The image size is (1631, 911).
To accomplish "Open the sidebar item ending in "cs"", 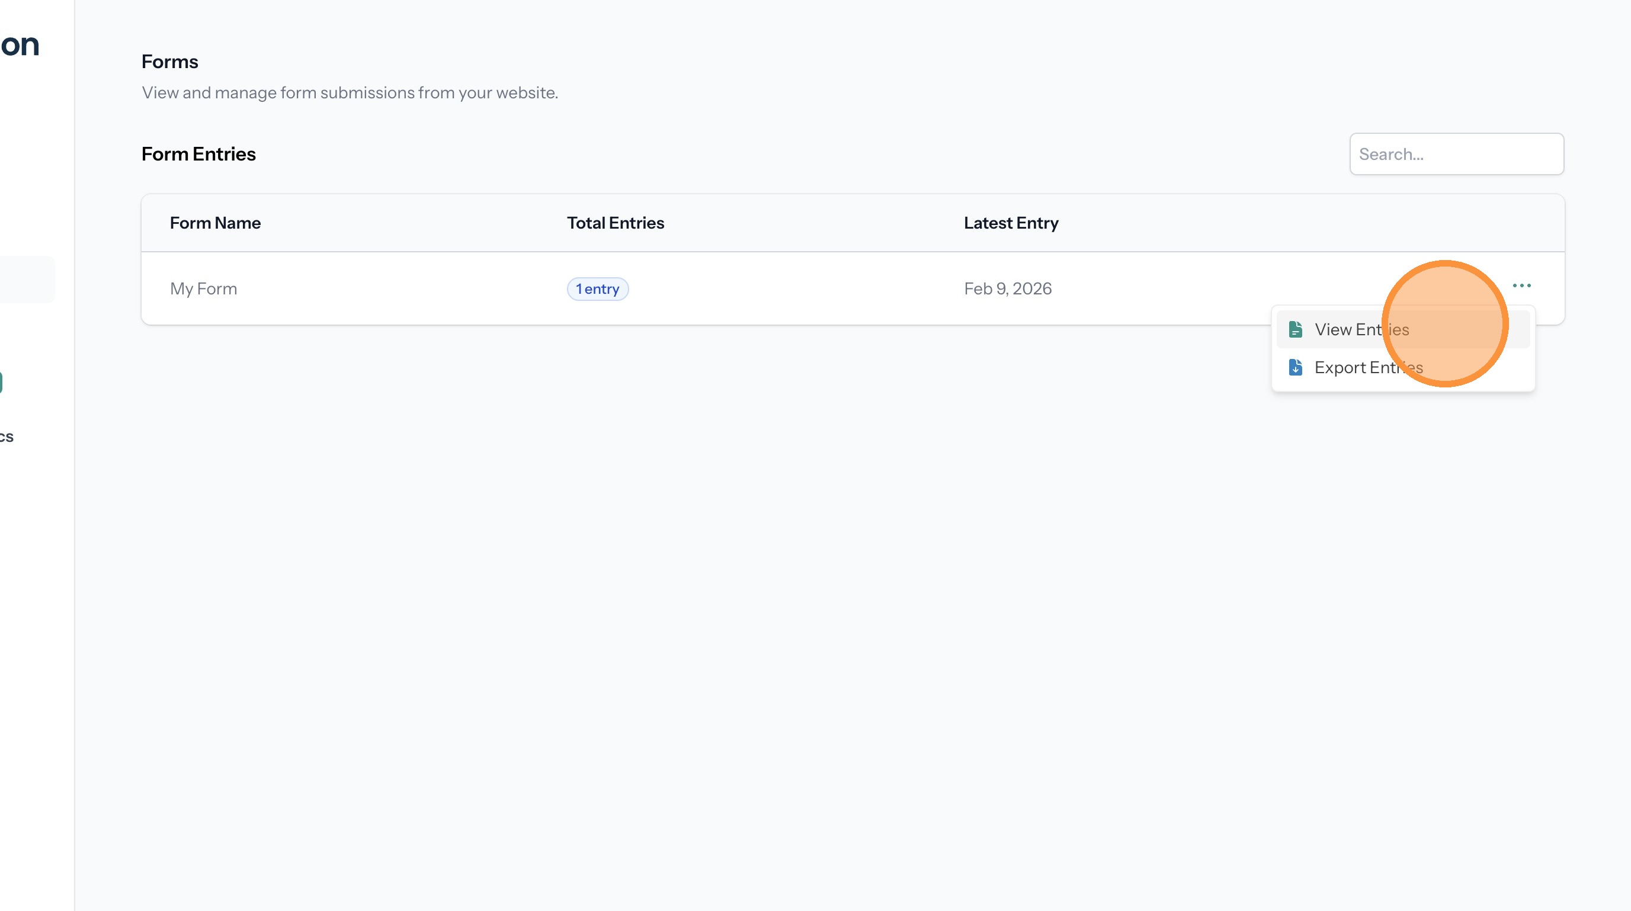I will click(7, 437).
